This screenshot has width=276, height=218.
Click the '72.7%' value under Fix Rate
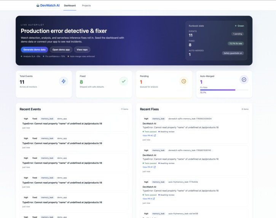tap(203, 92)
